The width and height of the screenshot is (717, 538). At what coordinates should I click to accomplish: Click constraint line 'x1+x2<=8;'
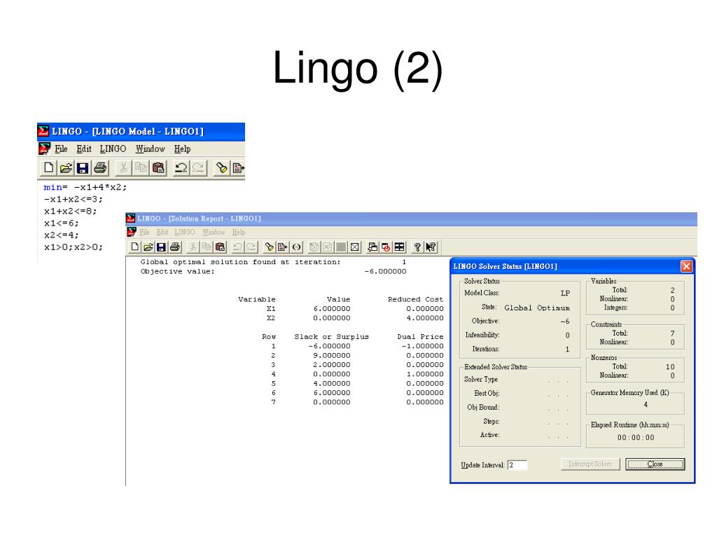(x=71, y=211)
